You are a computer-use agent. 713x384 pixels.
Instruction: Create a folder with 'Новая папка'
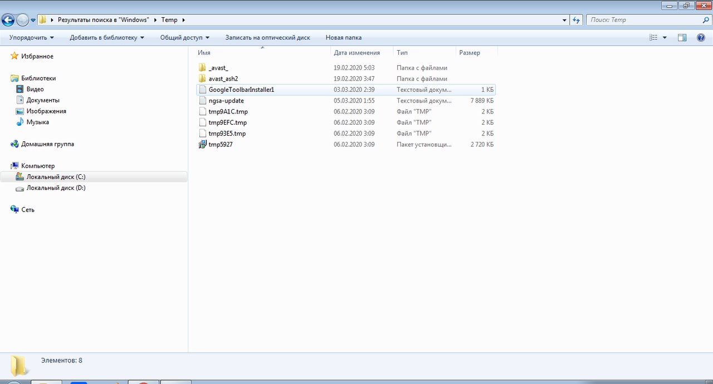pyautogui.click(x=344, y=37)
